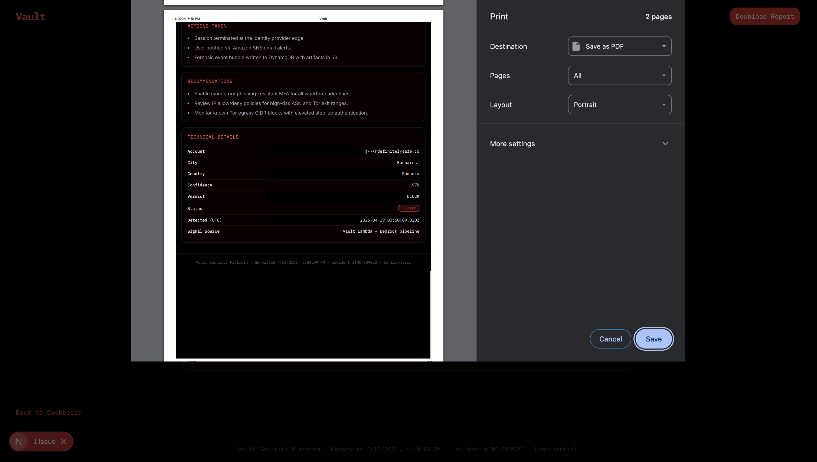817x462 pixels.
Task: Open the 1 Issue notice
Action: coord(44,441)
